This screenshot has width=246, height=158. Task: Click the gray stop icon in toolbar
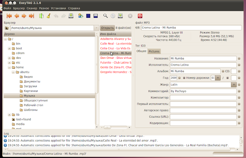pyautogui.click(x=130, y=16)
